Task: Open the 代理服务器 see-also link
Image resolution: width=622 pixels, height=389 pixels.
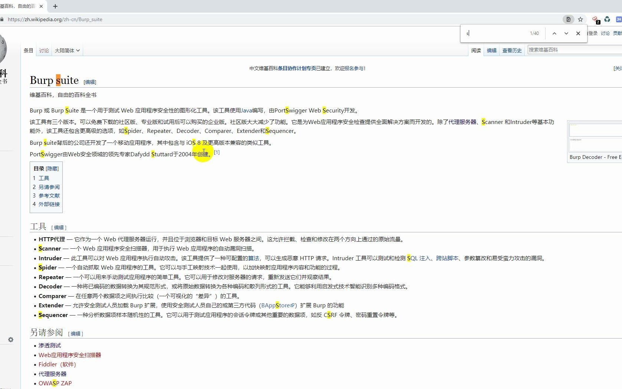Action: click(x=52, y=374)
